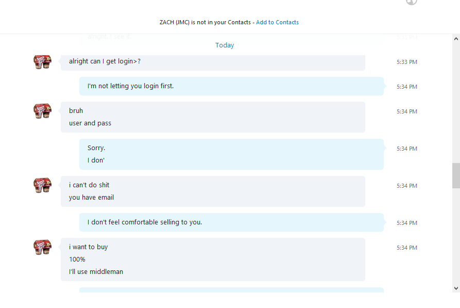Click the "you have email" message line
Image resolution: width=460 pixels, height=308 pixels.
point(92,198)
